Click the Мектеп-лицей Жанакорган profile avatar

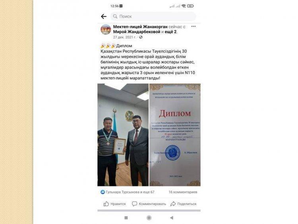point(106,29)
